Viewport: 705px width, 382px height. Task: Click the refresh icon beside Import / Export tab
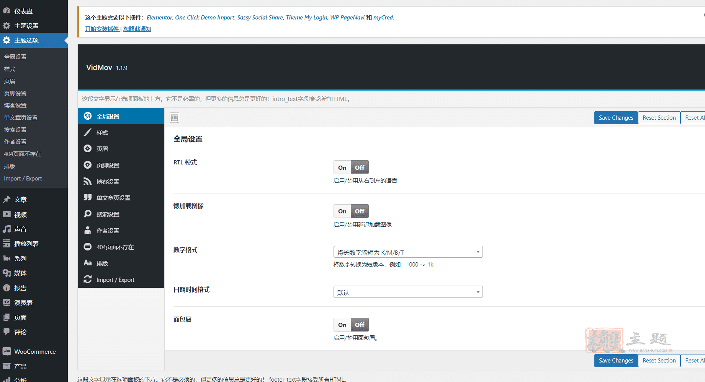click(x=88, y=279)
